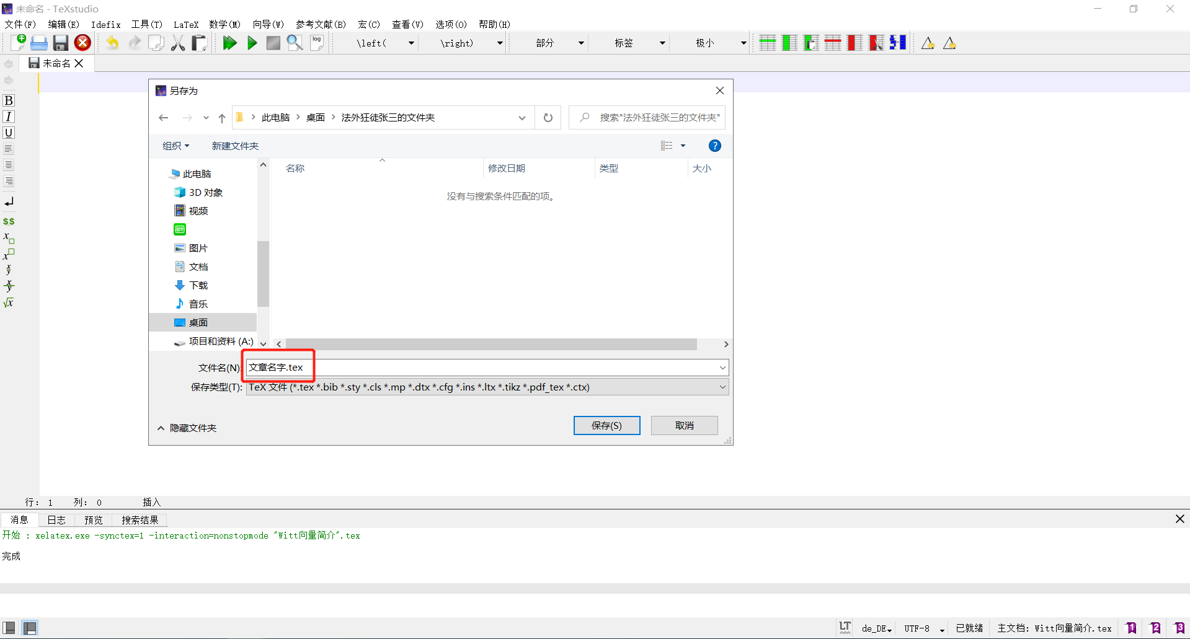1190x639 pixels.
Task: Select 项目和资料 (A:) drive in tree
Action: (214, 342)
